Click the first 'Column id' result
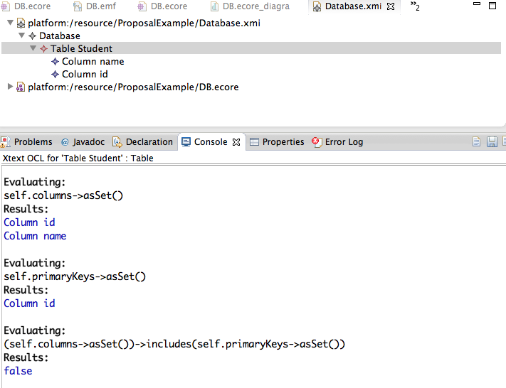This screenshot has width=506, height=388. tap(29, 222)
